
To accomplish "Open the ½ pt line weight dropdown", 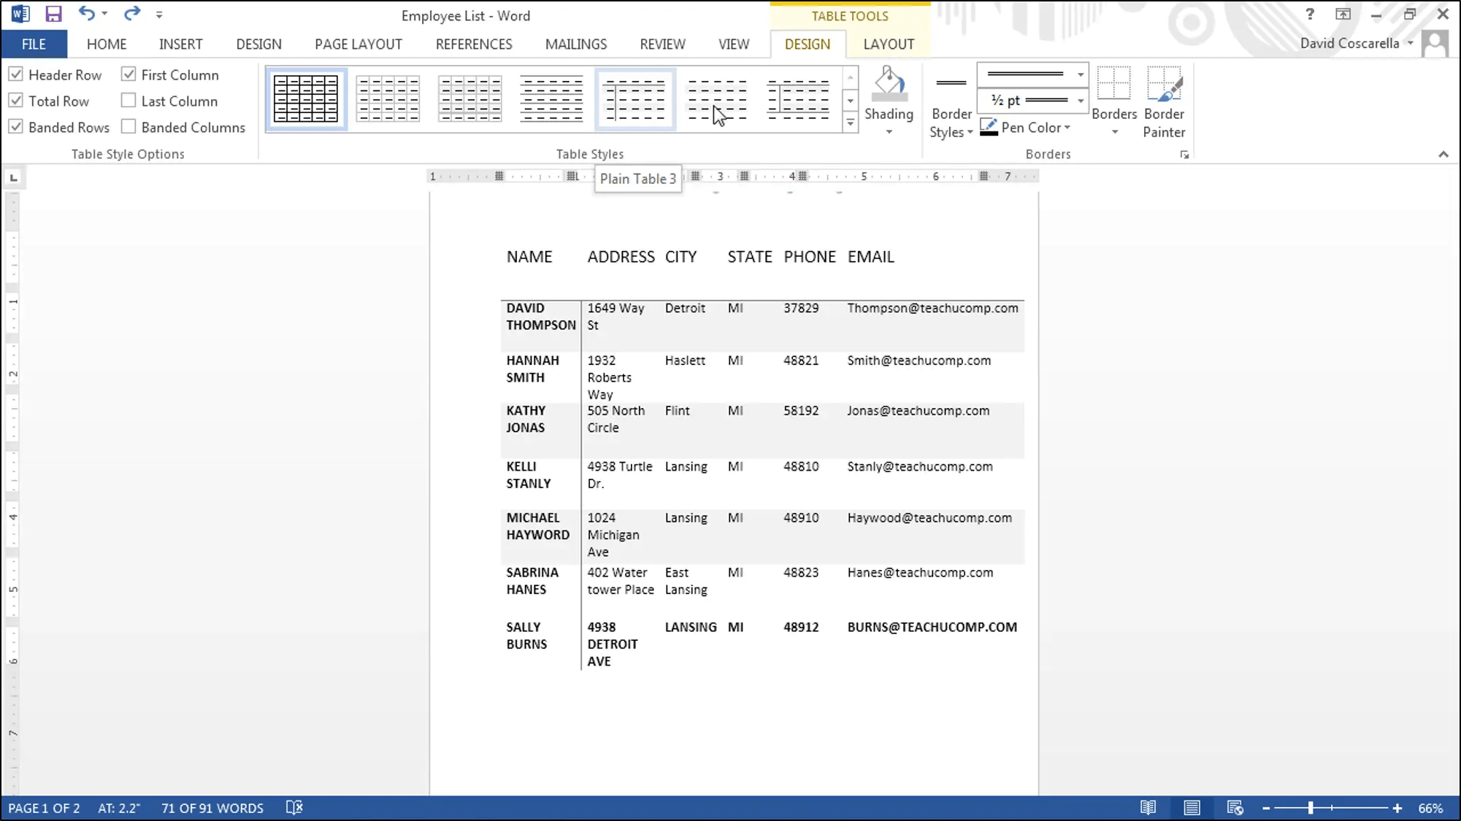I will (x=1080, y=101).
